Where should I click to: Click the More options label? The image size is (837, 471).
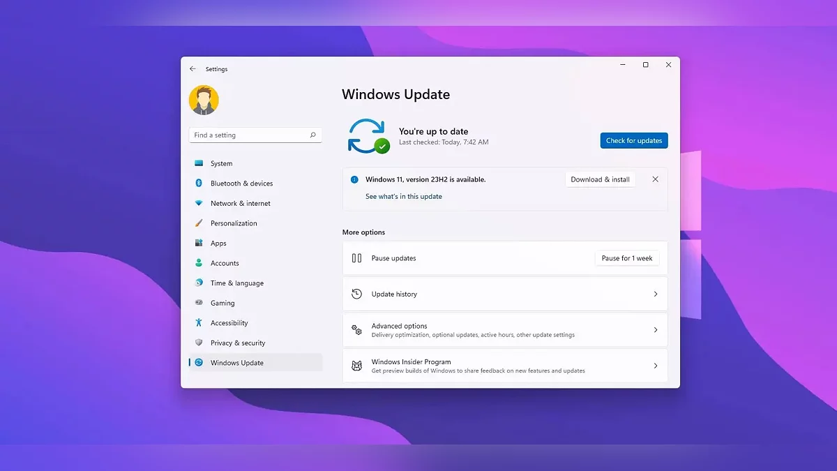coord(363,232)
